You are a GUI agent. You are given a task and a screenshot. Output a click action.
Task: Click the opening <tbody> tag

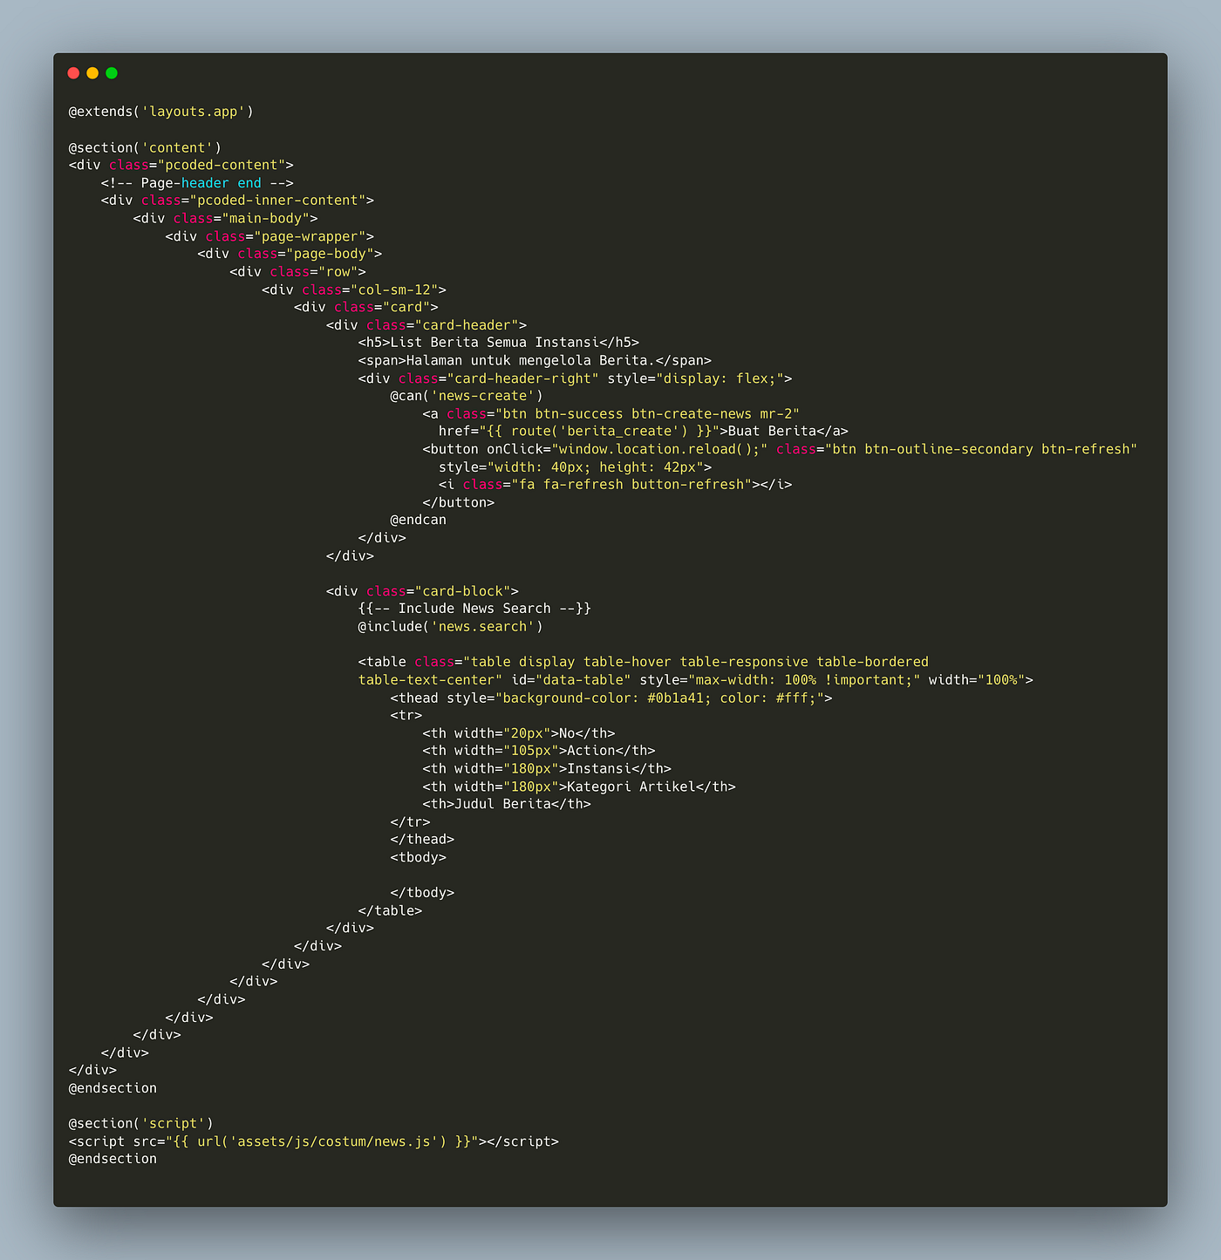pyautogui.click(x=418, y=857)
